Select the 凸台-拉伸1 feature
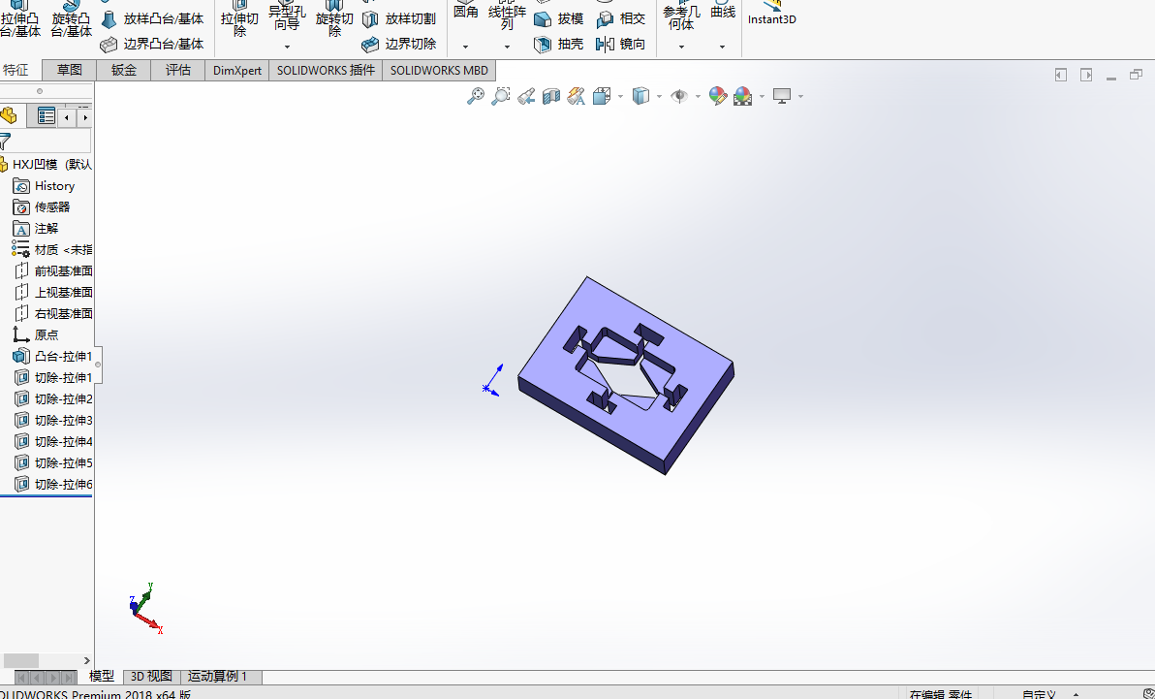 click(x=52, y=356)
